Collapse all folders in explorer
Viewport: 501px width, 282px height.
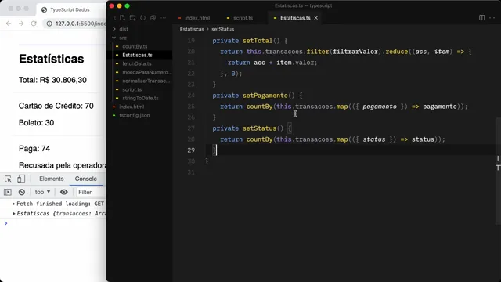click(153, 18)
